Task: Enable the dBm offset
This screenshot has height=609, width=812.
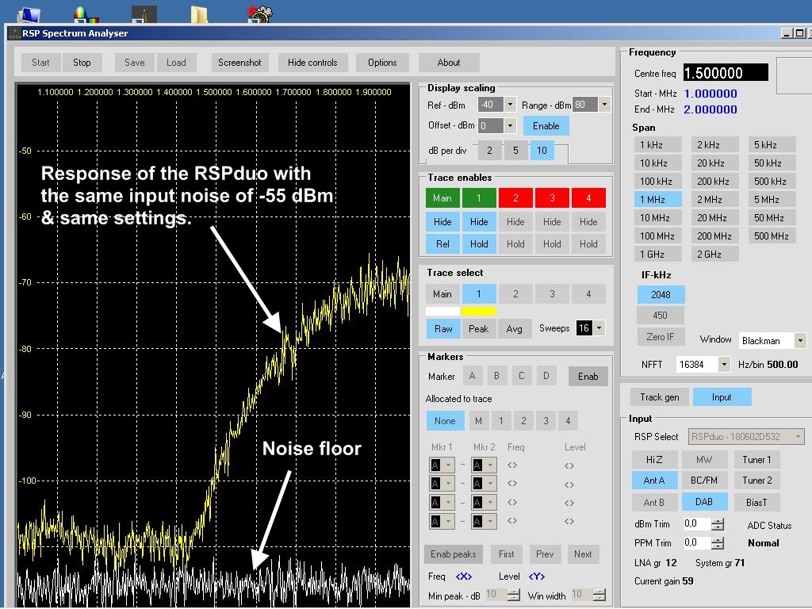Action: point(546,126)
